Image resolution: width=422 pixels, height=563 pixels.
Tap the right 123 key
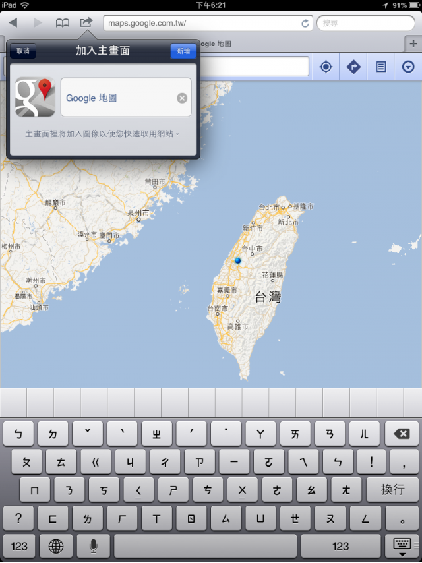tap(340, 546)
